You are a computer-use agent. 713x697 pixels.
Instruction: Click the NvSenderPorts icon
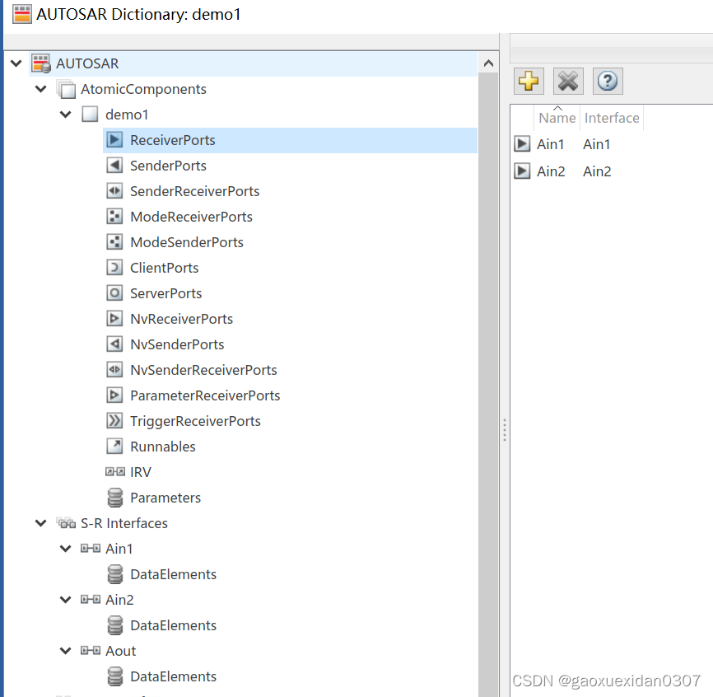point(114,344)
